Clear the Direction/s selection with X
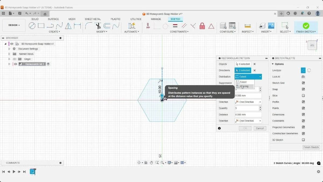323x182 pixels. point(255,70)
